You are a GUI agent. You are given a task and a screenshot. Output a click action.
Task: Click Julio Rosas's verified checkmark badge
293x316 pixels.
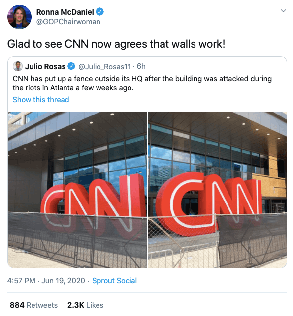tap(71, 66)
